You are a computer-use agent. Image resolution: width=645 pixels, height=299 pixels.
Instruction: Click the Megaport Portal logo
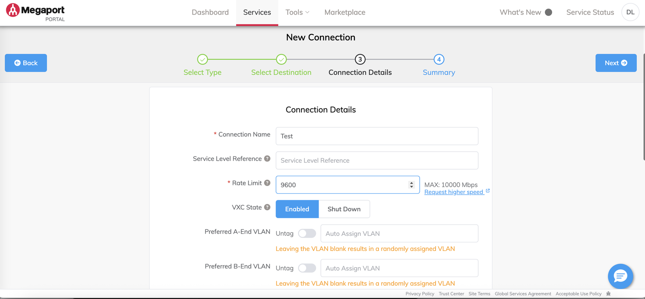tap(35, 12)
